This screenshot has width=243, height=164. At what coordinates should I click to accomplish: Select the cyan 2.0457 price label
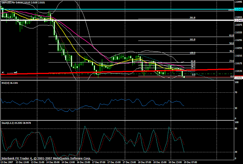coord(239,9)
